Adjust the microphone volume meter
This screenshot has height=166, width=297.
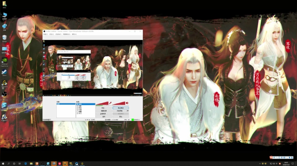click(x=102, y=103)
